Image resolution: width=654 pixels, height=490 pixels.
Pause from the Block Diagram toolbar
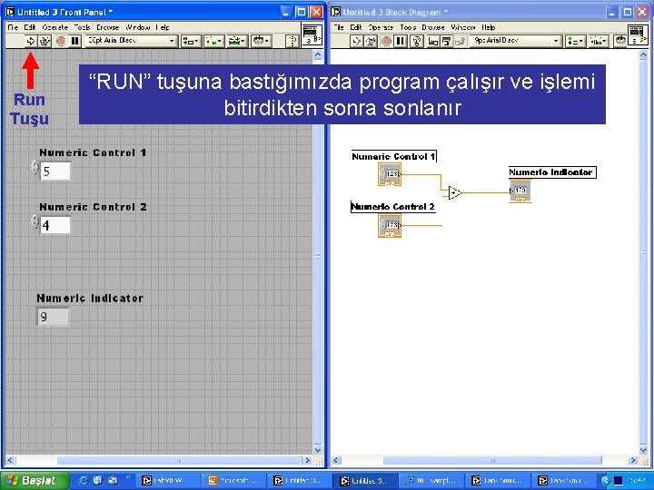coord(401,41)
